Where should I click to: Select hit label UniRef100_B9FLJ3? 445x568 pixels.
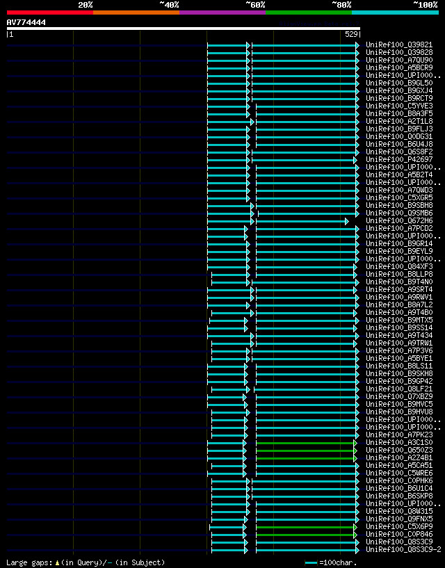pyautogui.click(x=399, y=129)
